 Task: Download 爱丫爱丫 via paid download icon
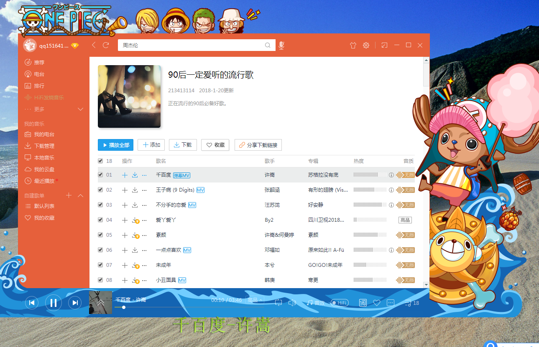tap(135, 220)
